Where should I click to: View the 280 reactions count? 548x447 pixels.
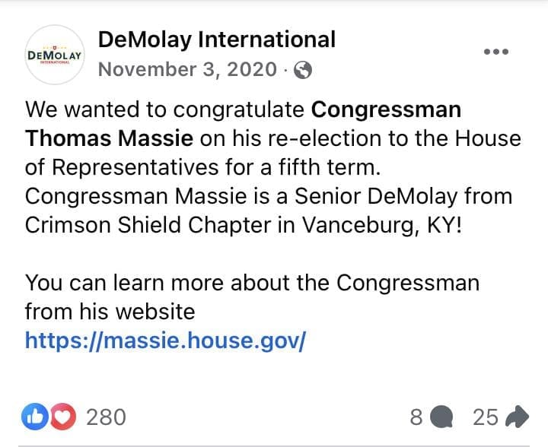coord(106,417)
